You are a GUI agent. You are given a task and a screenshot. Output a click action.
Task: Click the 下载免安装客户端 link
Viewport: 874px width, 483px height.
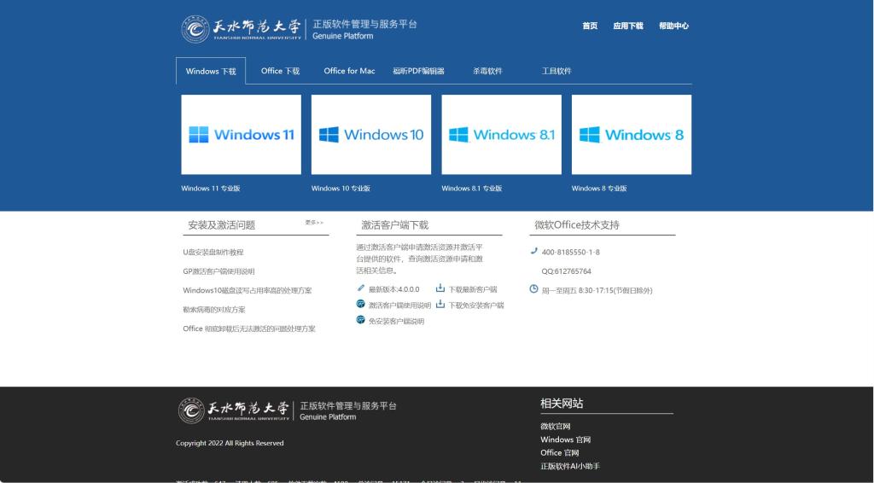[x=476, y=306]
